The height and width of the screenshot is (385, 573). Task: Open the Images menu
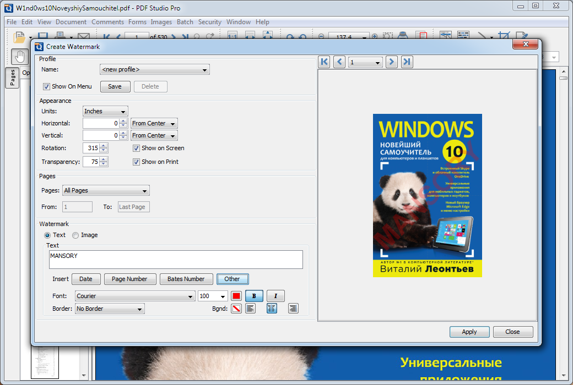coord(161,22)
